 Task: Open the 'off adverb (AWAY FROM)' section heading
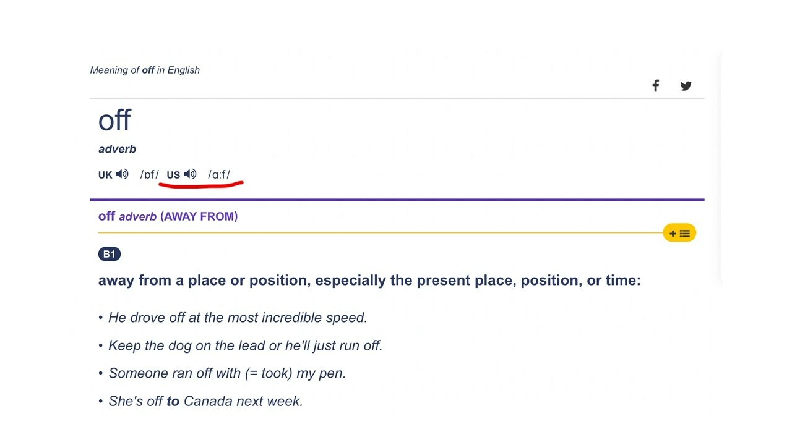tap(168, 216)
